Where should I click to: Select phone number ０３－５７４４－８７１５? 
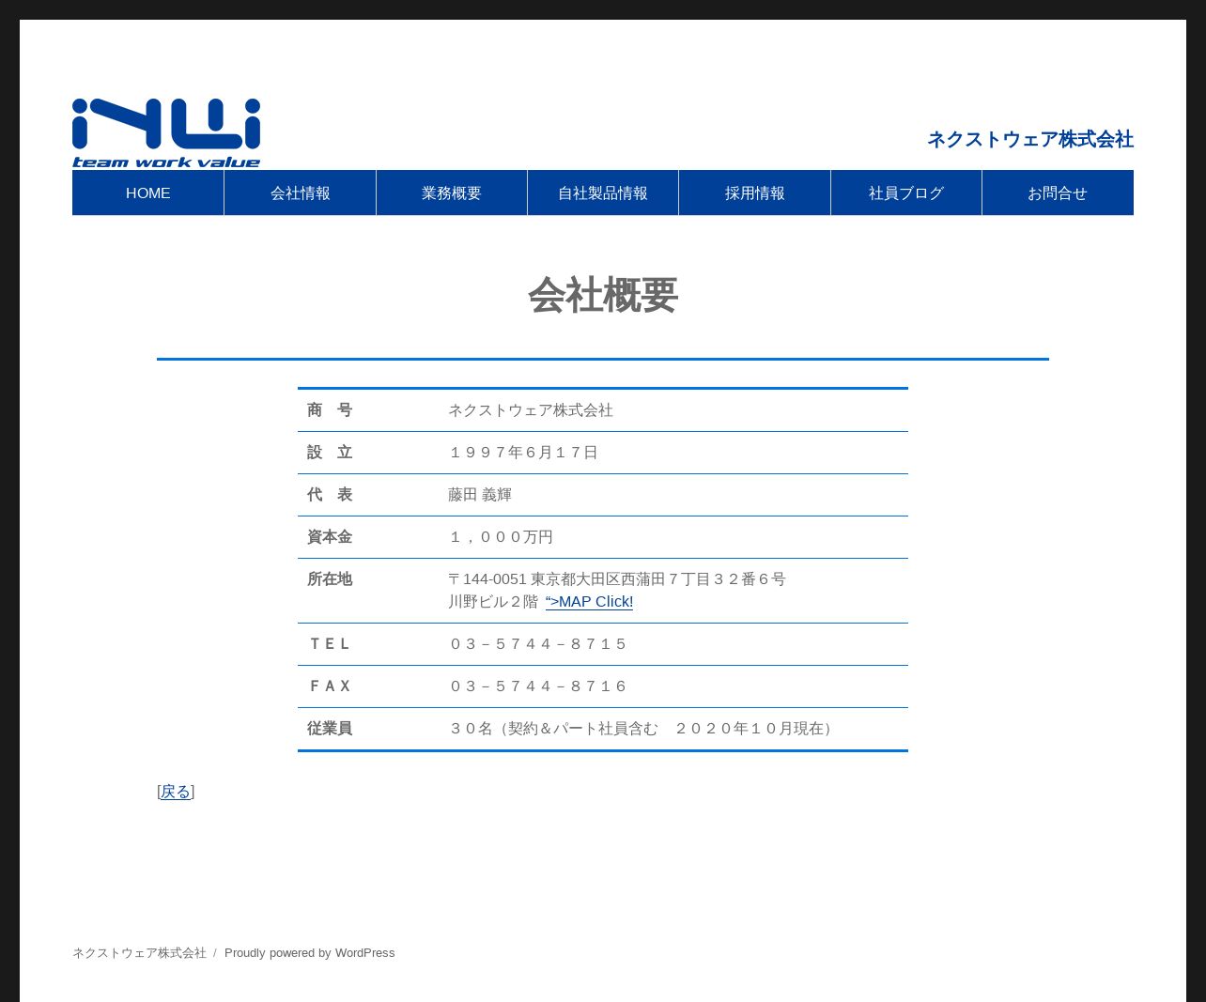[x=538, y=644]
